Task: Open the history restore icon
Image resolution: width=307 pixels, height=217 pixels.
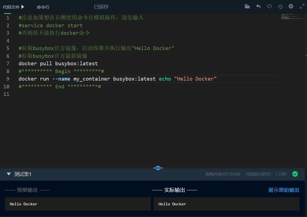Action: (x=280, y=6)
